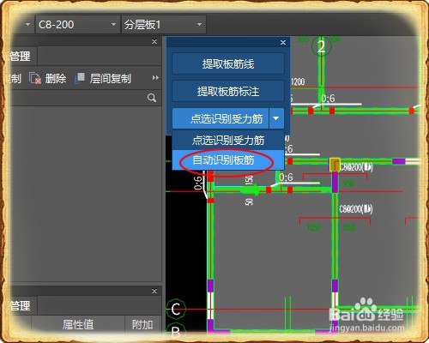The image size is (429, 343).
Task: Click the 提取板筋线 button
Action: 228,63
